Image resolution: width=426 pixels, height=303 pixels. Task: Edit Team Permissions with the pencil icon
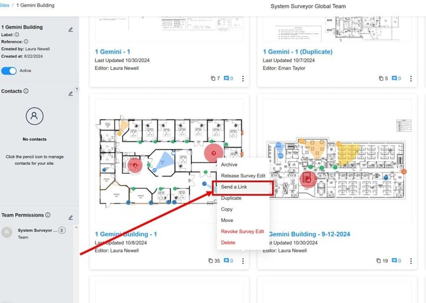coord(71,217)
